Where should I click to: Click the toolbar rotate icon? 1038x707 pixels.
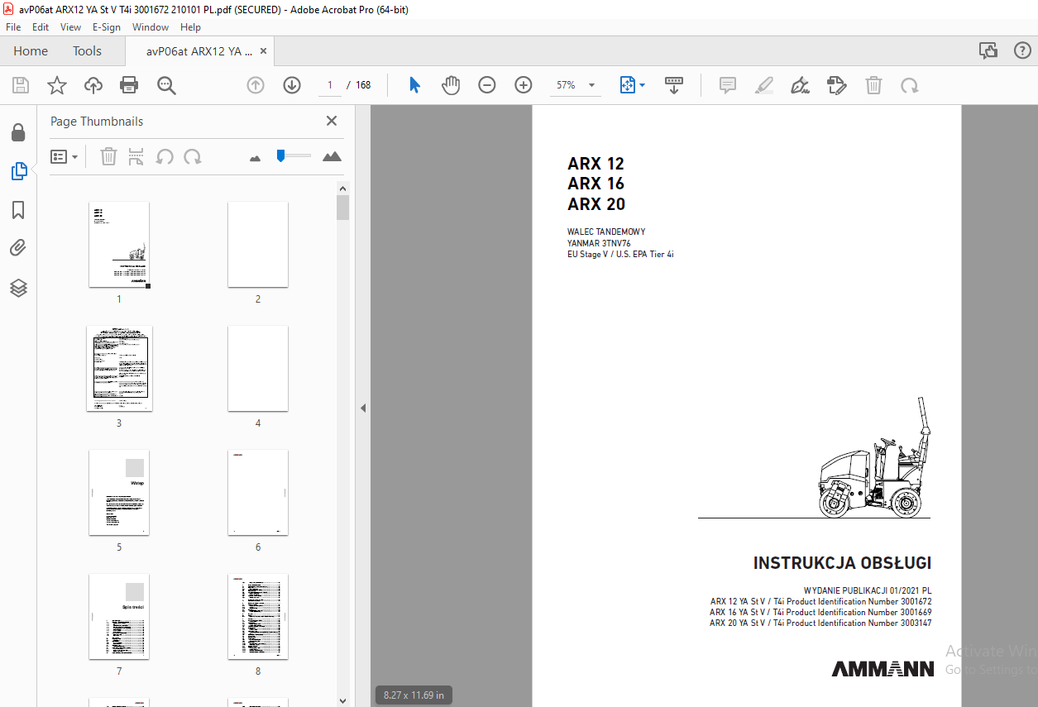pyautogui.click(x=910, y=85)
